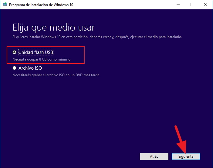Click the 'Elija que medio usar' heading

tap(54, 28)
